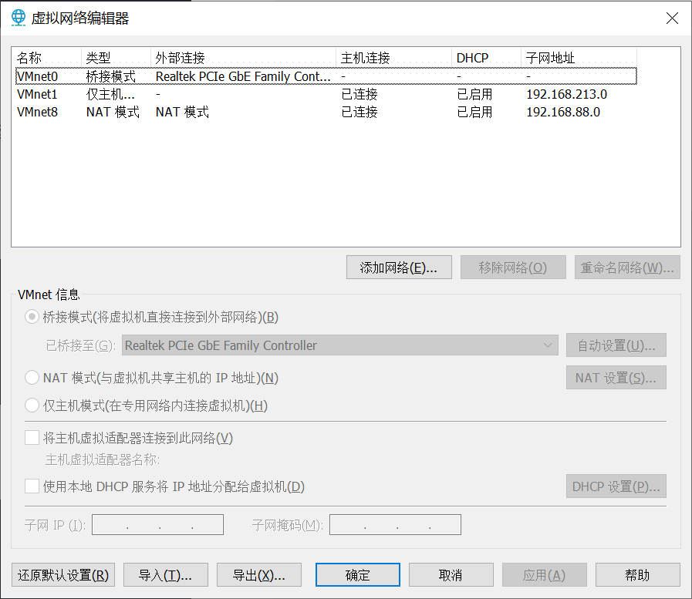Click the 导出(X)... button
This screenshot has width=692, height=599.
pyautogui.click(x=259, y=575)
